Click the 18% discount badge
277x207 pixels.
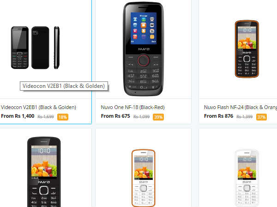click(63, 117)
